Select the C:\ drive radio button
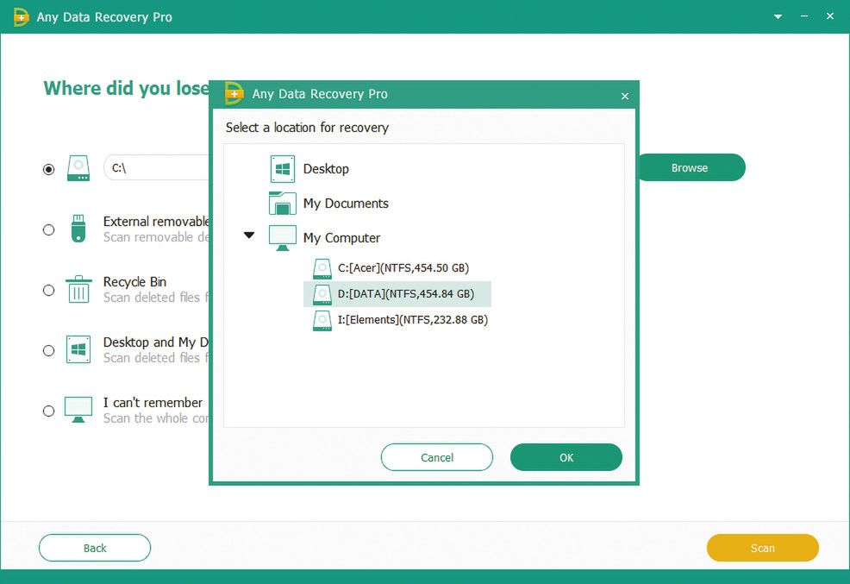The height and width of the screenshot is (584, 850). [49, 169]
